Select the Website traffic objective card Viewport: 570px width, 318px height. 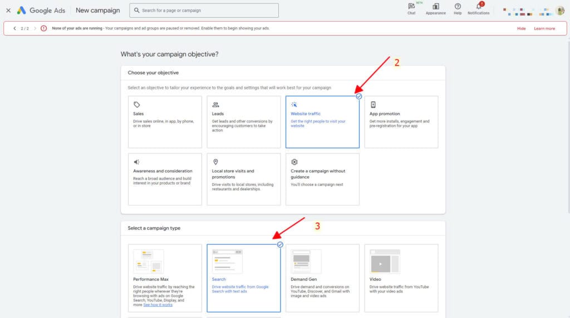pos(322,122)
